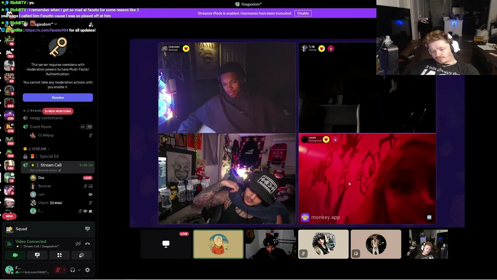The height and width of the screenshot is (280, 497).
Task: Open Video Connected connection details
Action: (31, 241)
